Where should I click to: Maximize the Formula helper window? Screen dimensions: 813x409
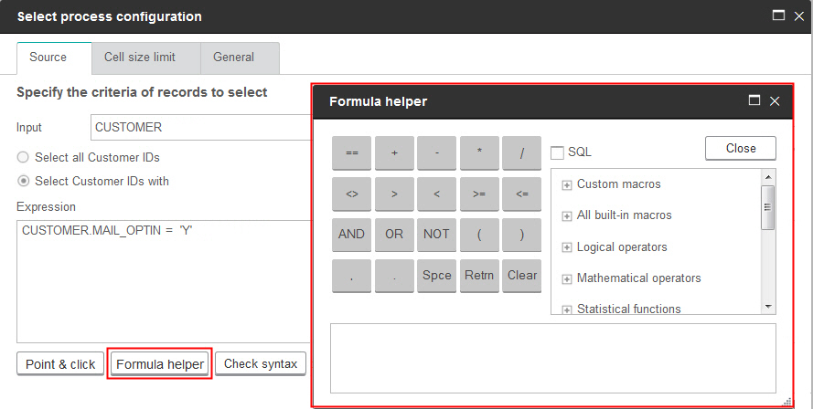pyautogui.click(x=754, y=101)
